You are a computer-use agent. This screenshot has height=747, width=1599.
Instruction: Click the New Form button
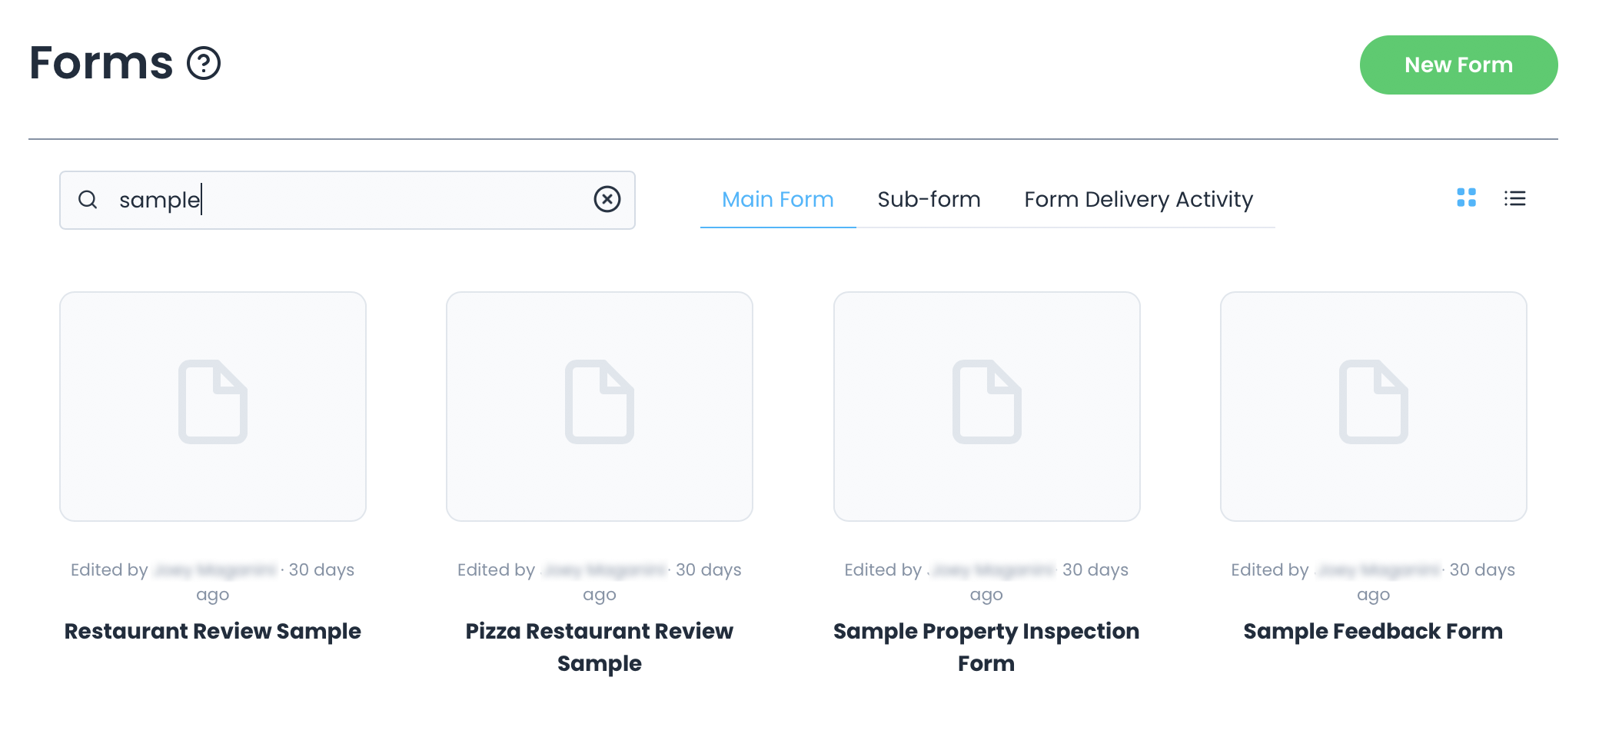pyautogui.click(x=1458, y=65)
